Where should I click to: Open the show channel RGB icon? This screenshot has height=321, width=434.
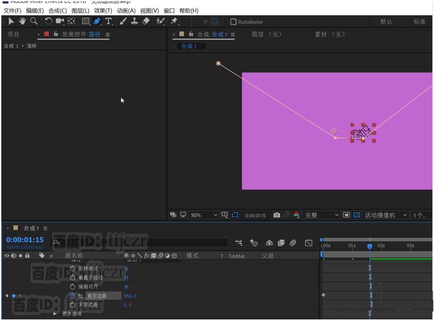(x=296, y=215)
